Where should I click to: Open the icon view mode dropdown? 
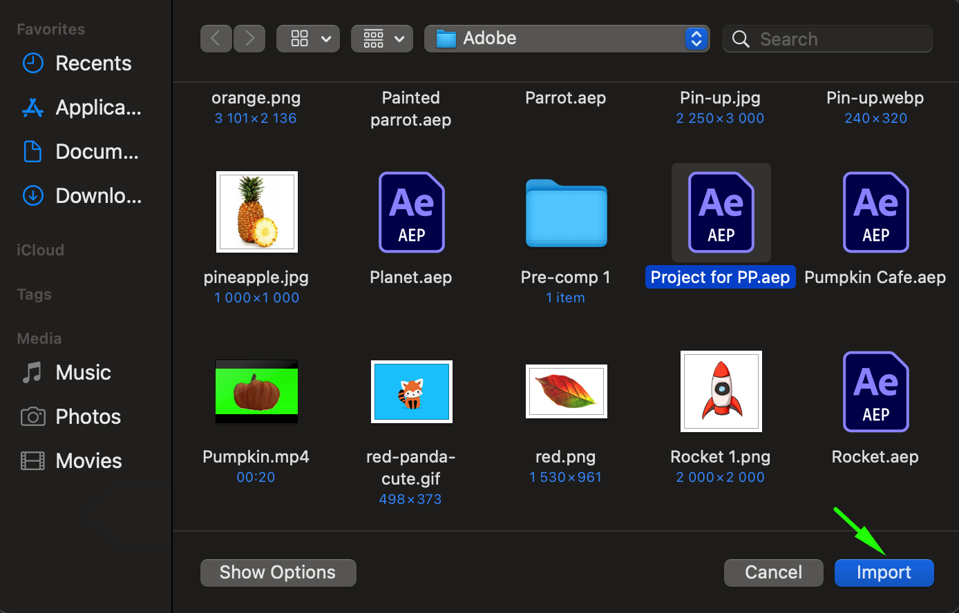pyautogui.click(x=308, y=39)
